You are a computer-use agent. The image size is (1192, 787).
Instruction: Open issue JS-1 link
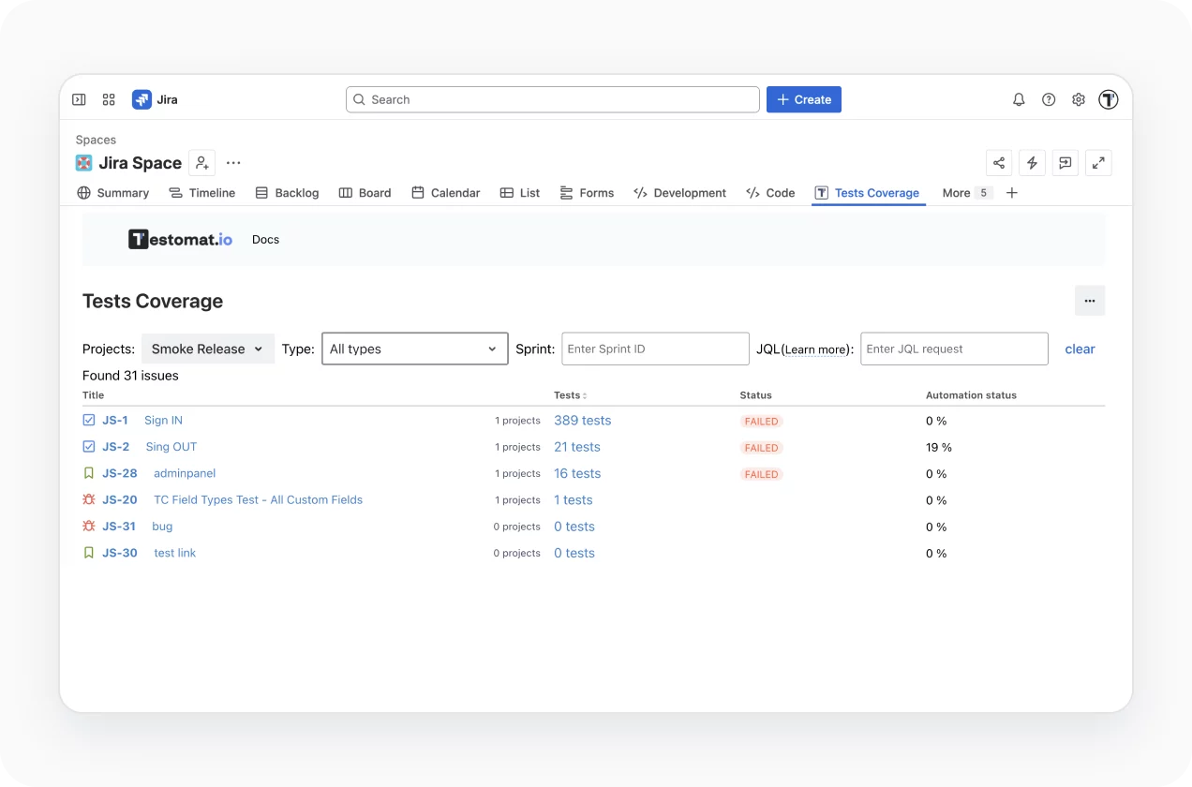[x=115, y=421]
